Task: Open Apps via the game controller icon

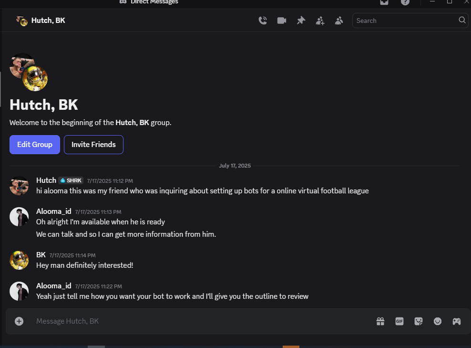Action: [457, 321]
